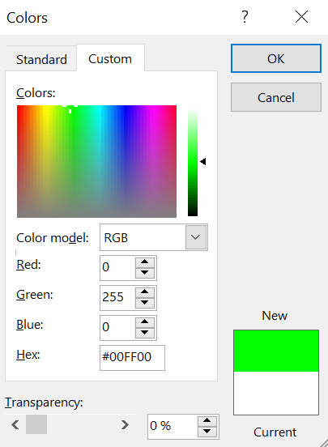Confirm color with the OK button
The height and width of the screenshot is (447, 328).
click(276, 58)
